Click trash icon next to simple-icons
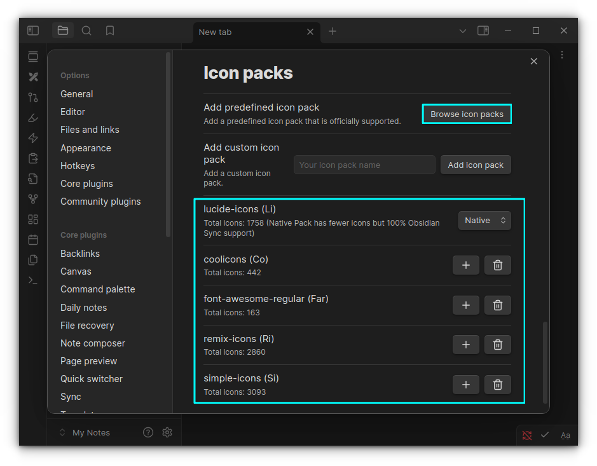This screenshot has width=597, height=466. [x=497, y=385]
